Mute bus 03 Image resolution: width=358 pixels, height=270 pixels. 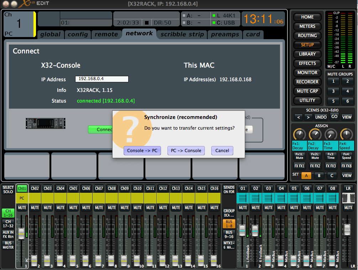[269, 208]
